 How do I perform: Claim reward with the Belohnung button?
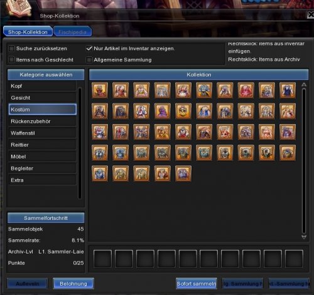pos(73,284)
